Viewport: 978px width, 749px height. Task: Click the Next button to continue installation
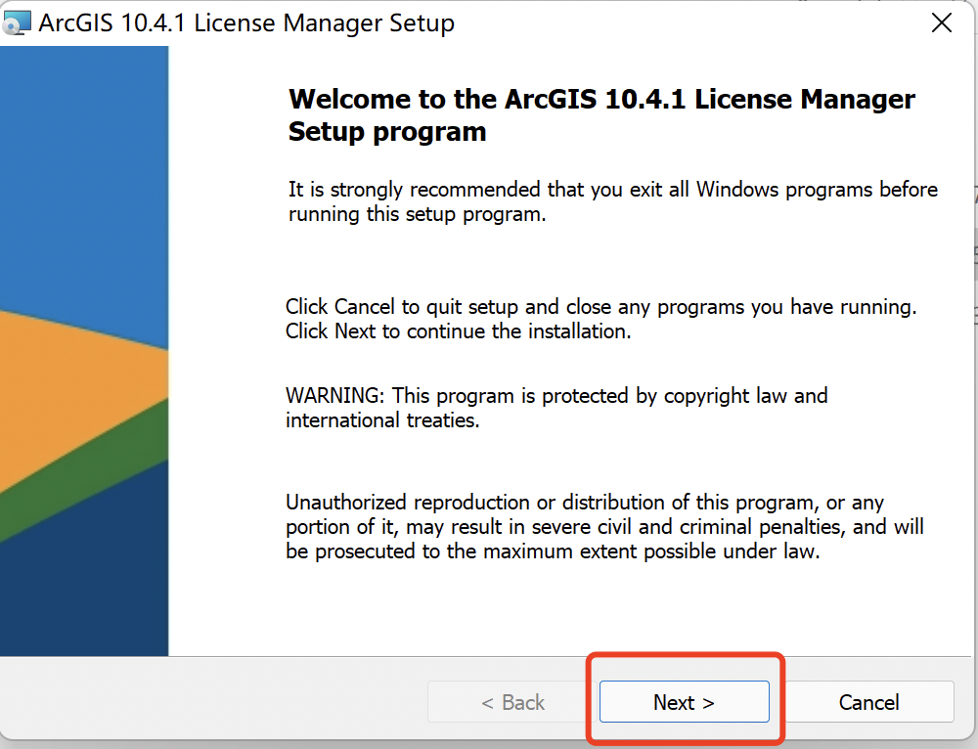(x=685, y=702)
